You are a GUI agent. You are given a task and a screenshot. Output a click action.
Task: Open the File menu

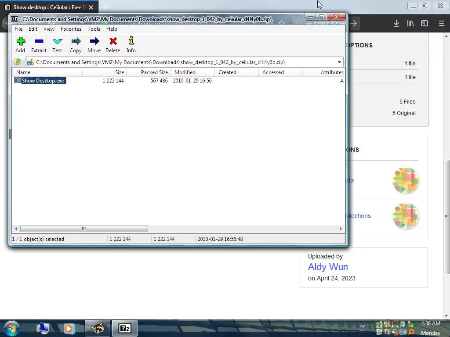coord(18,29)
